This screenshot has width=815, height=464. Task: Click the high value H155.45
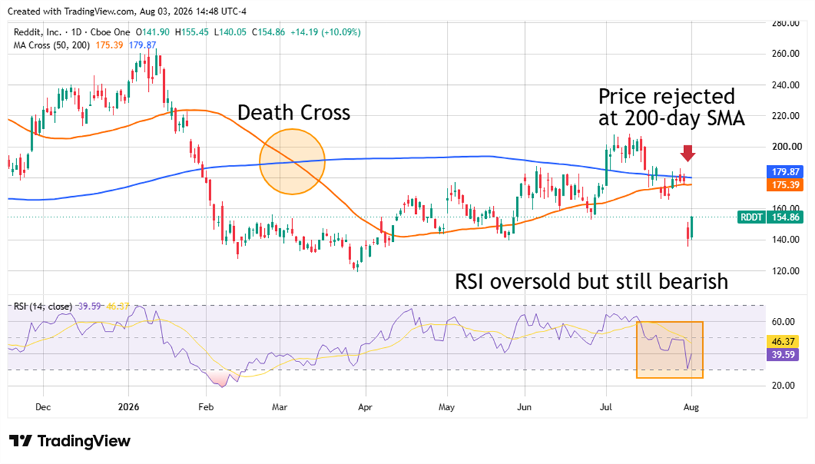tap(192, 32)
